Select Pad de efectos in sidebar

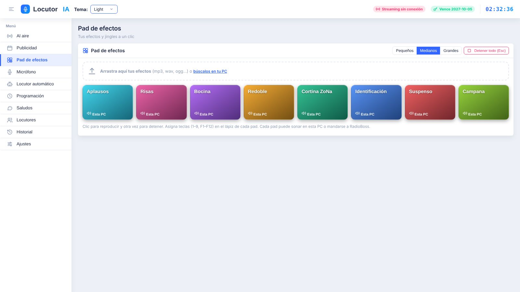coord(36,60)
